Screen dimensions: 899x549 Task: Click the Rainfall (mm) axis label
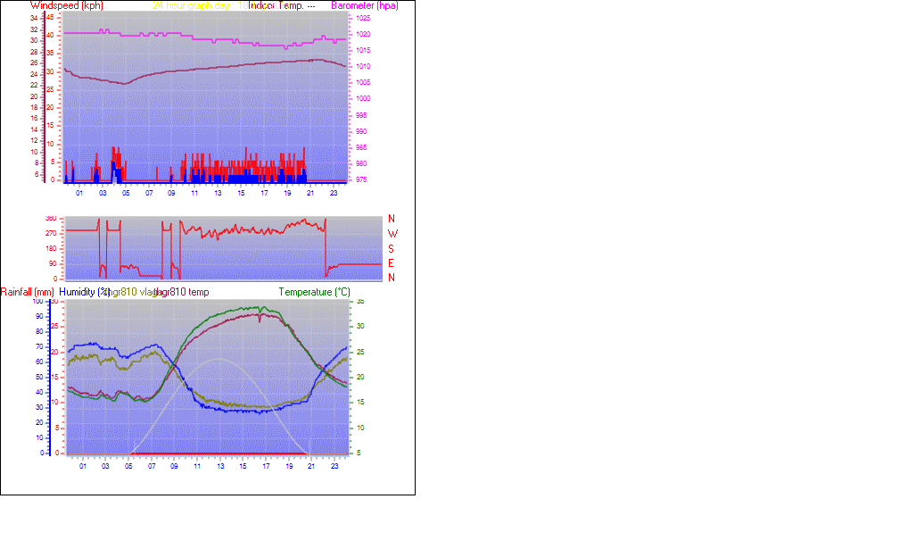click(28, 292)
